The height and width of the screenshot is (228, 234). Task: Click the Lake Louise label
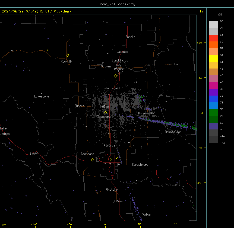pos(5,131)
